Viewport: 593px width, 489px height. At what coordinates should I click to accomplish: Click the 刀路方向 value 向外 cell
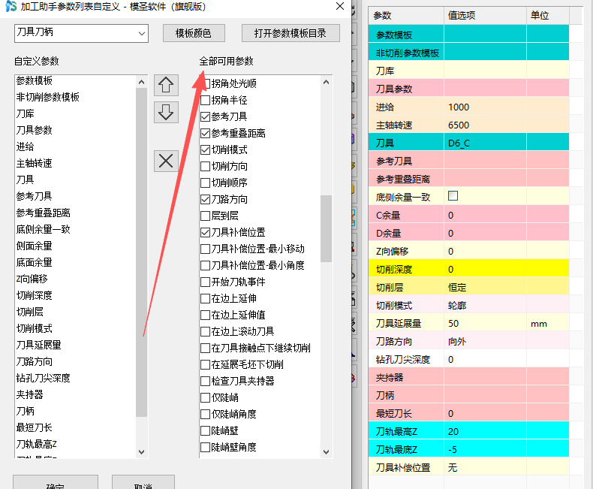click(x=485, y=341)
